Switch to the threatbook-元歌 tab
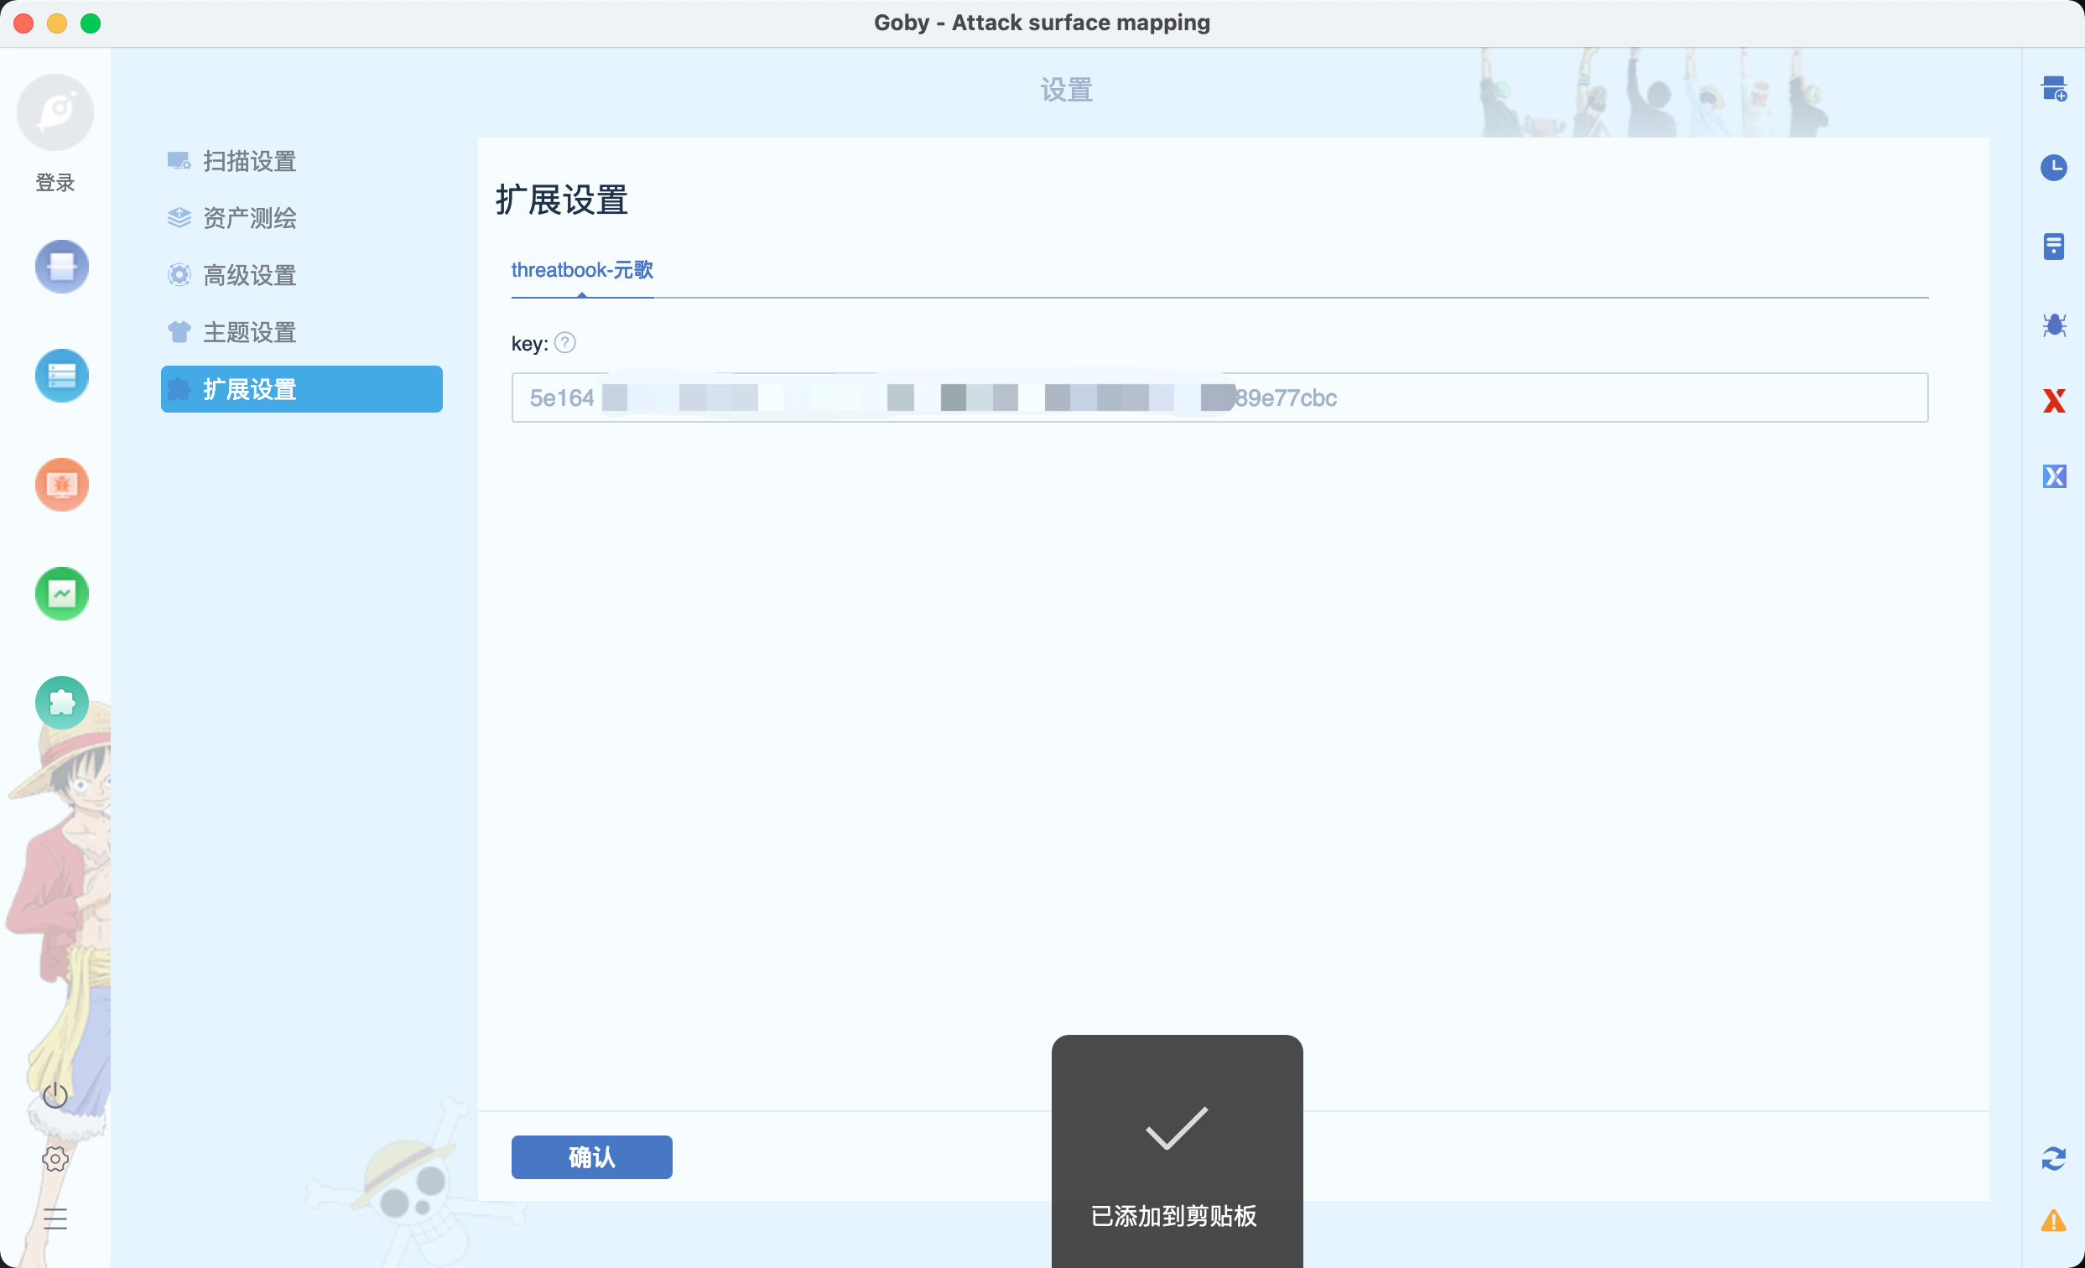This screenshot has height=1268, width=2085. point(581,270)
